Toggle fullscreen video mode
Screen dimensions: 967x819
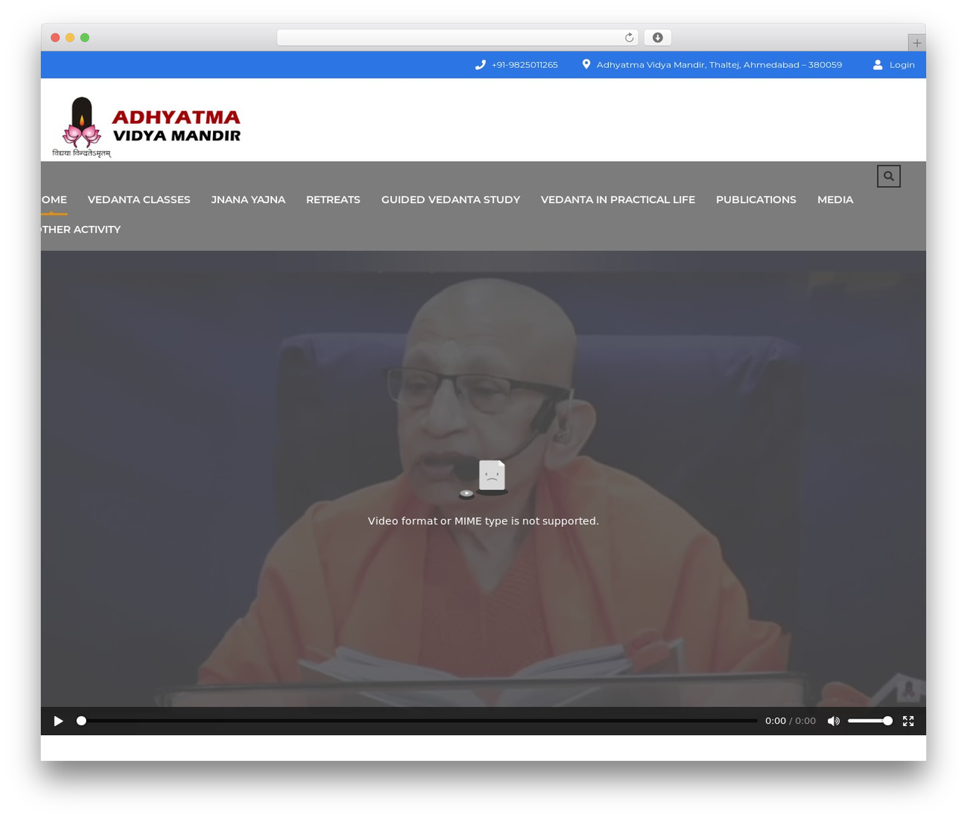coord(908,721)
